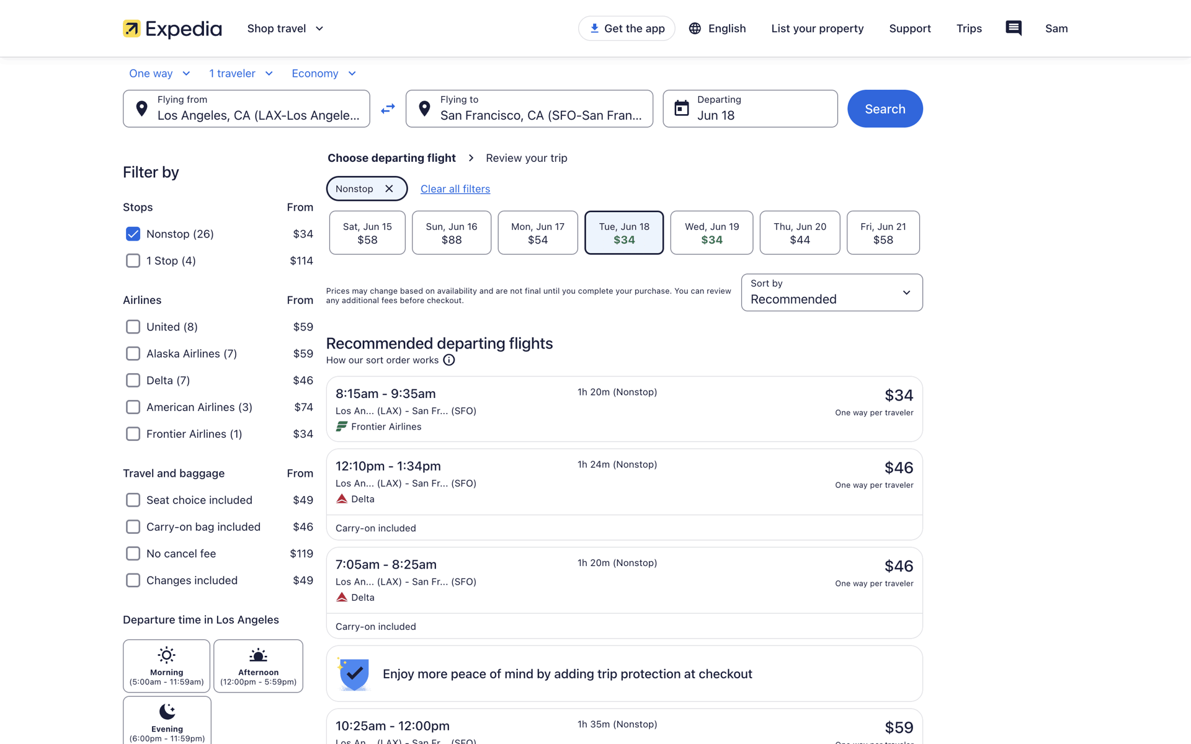1191x744 pixels.
Task: Click the Search button
Action: tap(885, 108)
